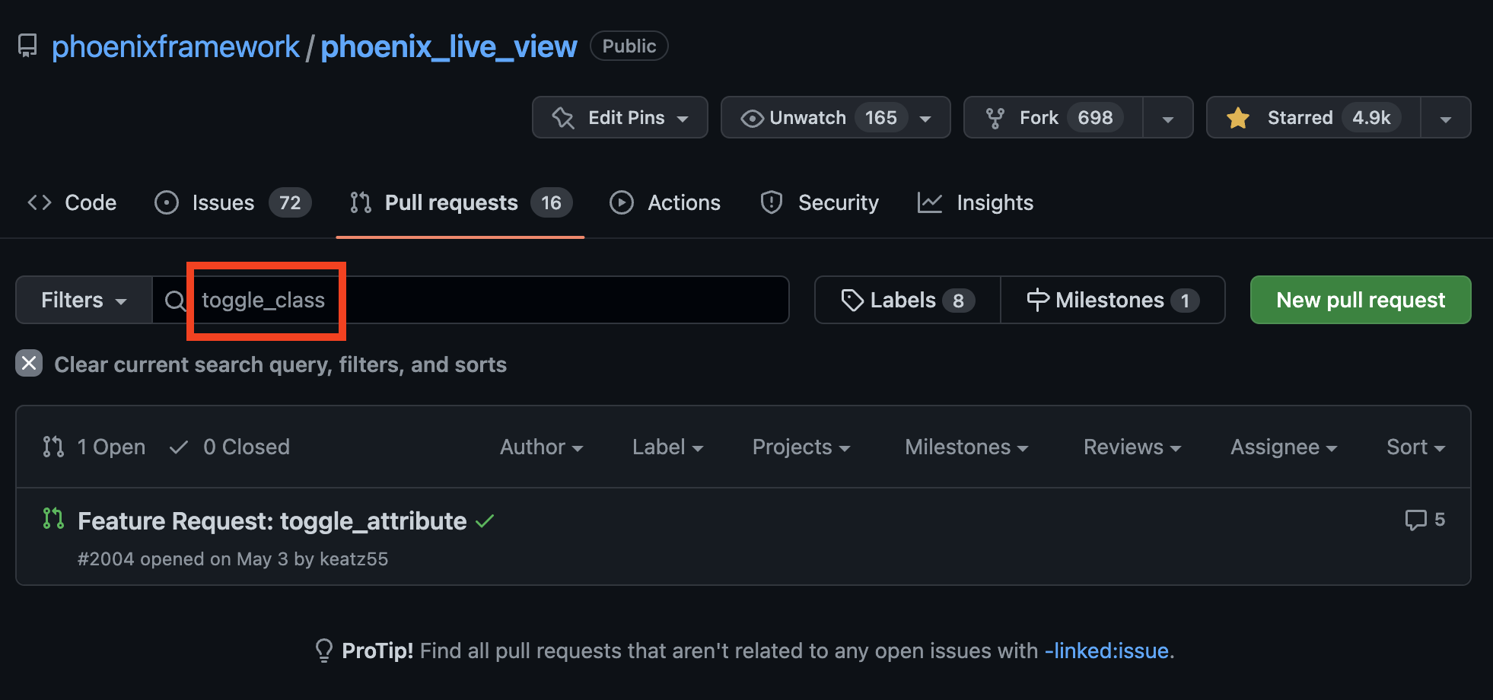This screenshot has height=700, width=1493.
Task: Toggle the Starred button
Action: [x=1313, y=117]
